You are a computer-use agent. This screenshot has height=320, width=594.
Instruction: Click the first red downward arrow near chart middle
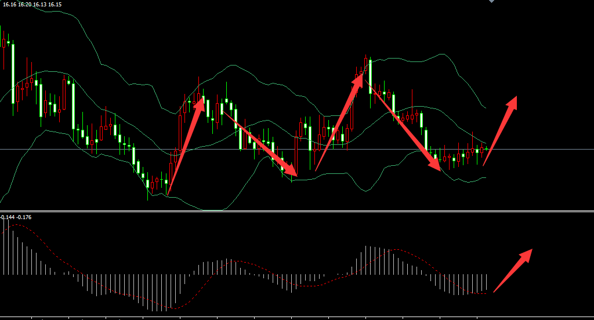click(x=259, y=143)
